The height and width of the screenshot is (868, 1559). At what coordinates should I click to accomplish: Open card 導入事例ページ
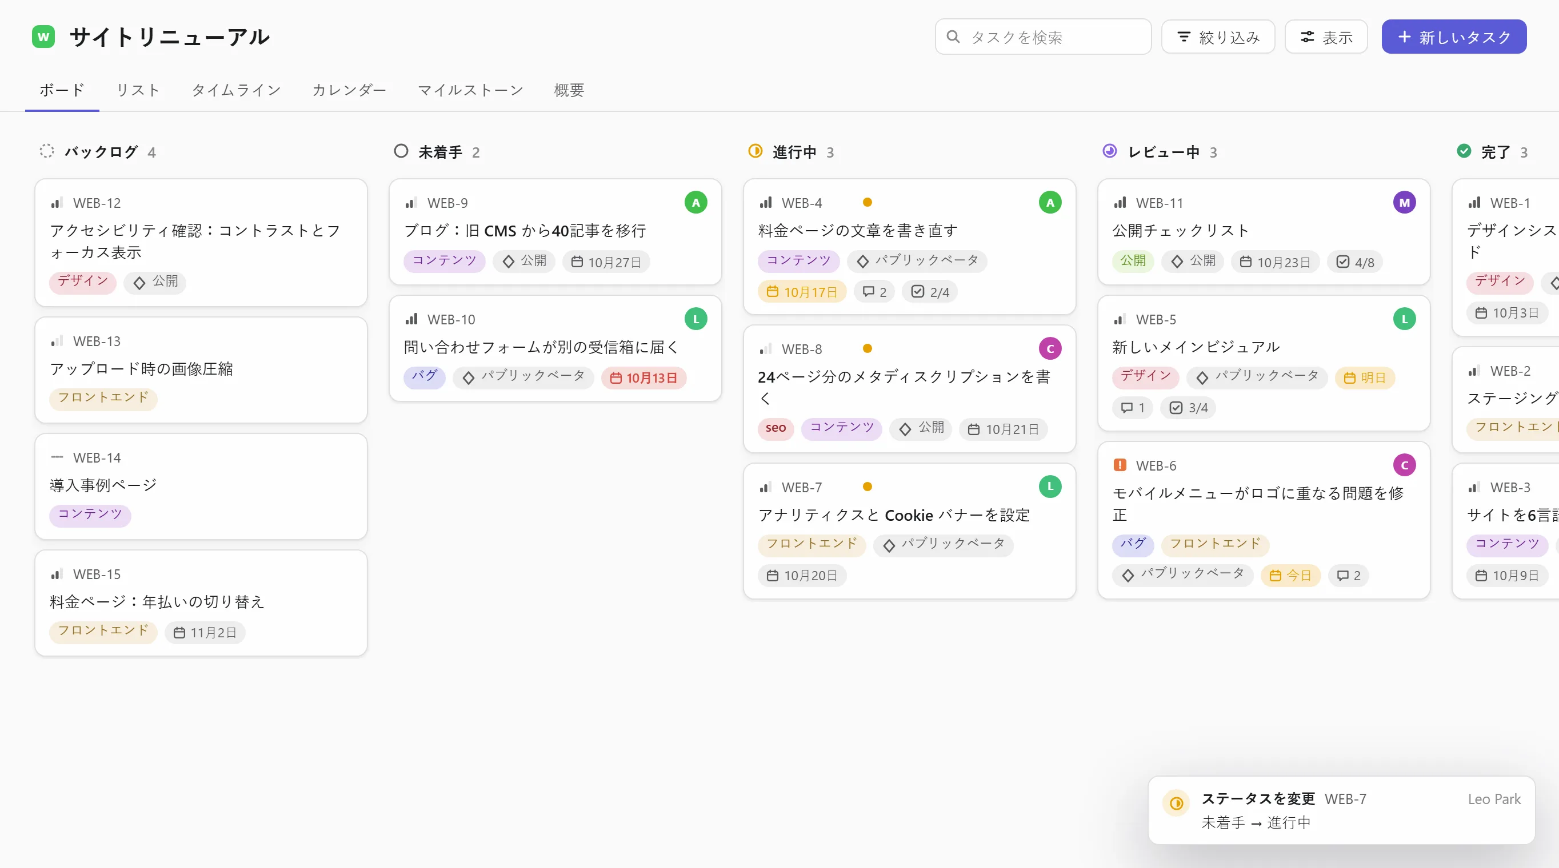click(201, 487)
